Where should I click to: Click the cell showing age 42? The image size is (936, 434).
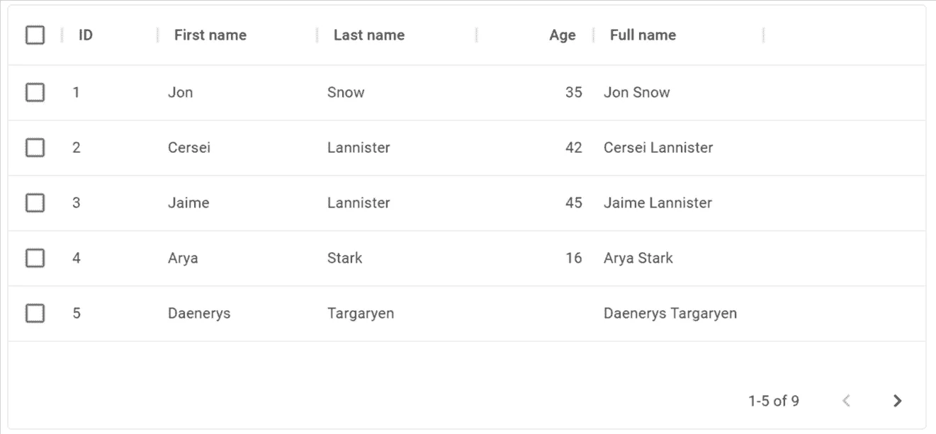pos(573,147)
